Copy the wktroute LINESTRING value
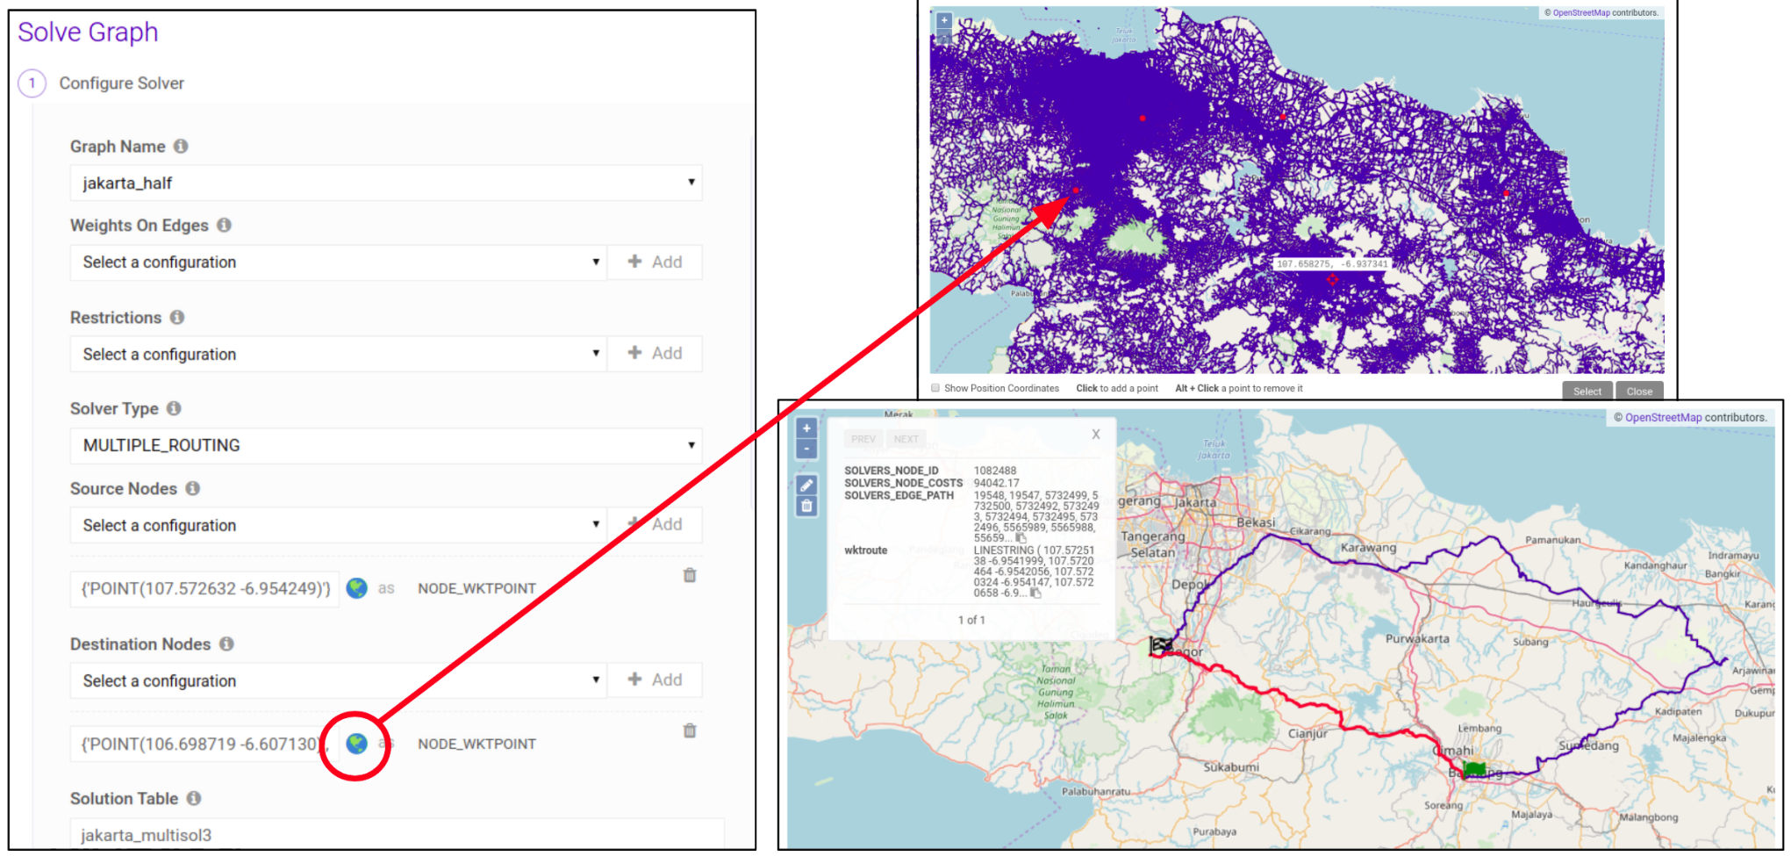 (x=1035, y=593)
